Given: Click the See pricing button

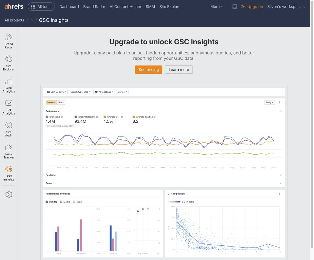Looking at the screenshot, I should 149,70.
